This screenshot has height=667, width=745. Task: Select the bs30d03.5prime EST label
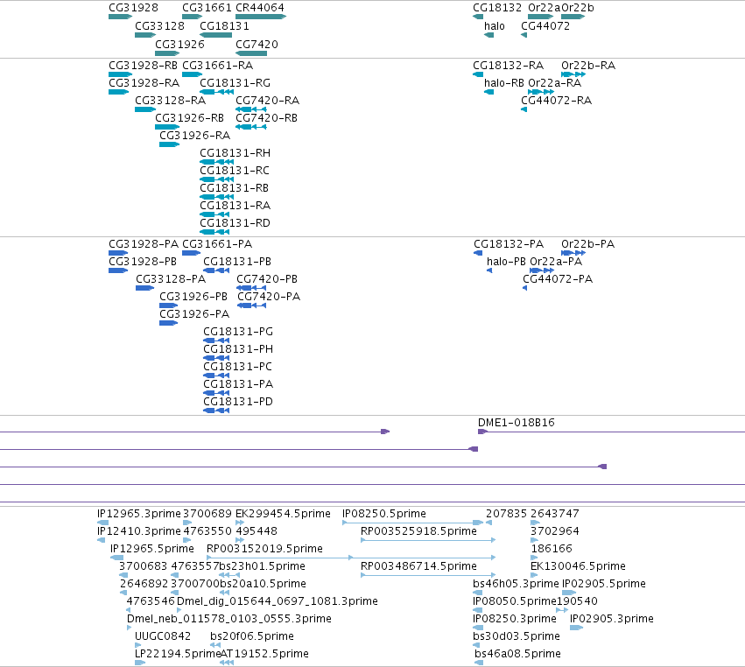coord(517,636)
